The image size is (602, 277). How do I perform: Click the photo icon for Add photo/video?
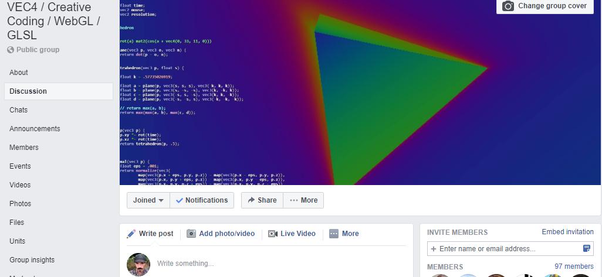[x=191, y=234]
